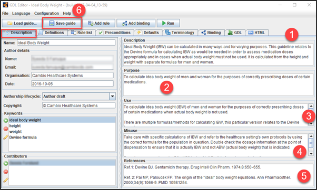The image size is (317, 190).
Task: Switch to the Binding tab
Action: click(211, 33)
